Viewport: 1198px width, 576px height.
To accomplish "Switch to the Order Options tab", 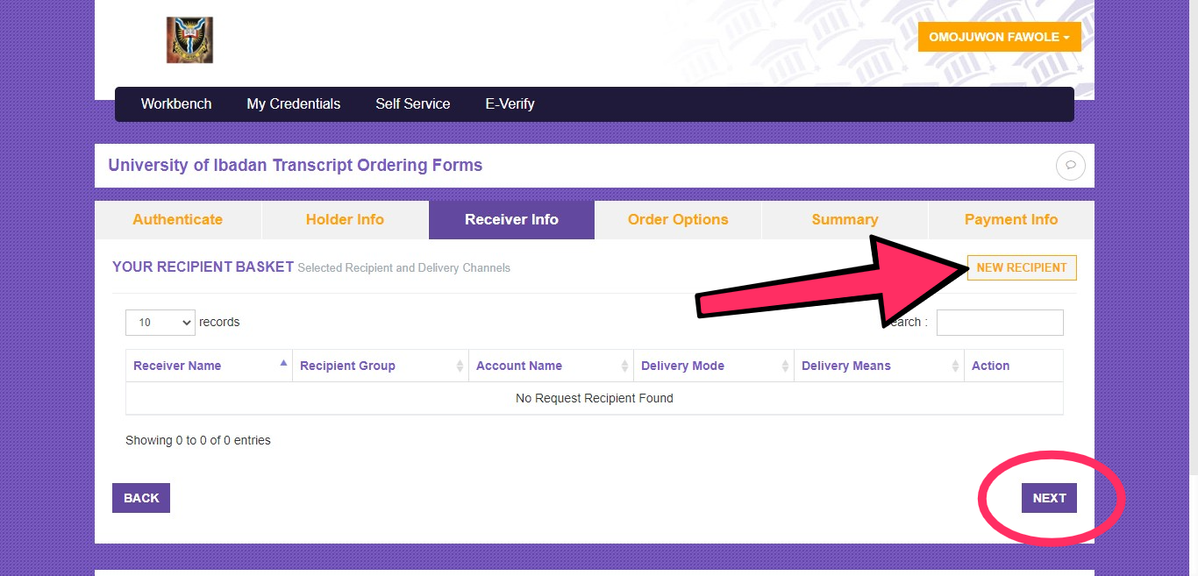I will (678, 219).
